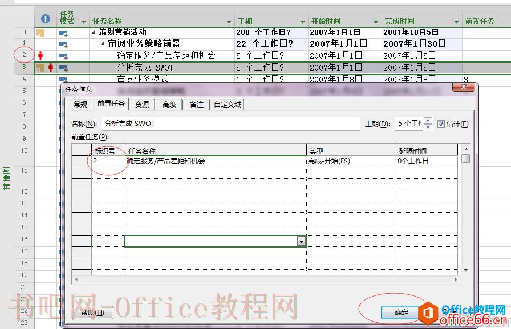This screenshot has width=511, height=329.
Task: Open the 任务名称 column filter dropdown
Action: pos(229,22)
